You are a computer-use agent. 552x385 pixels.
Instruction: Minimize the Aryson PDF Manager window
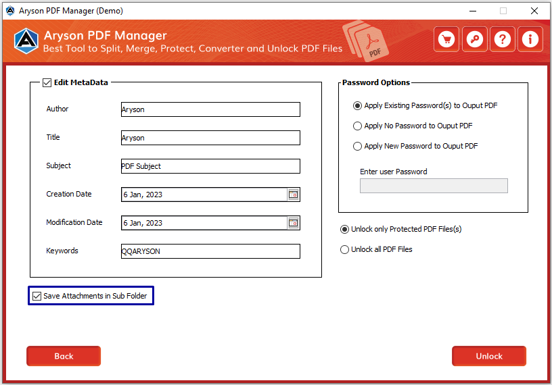pos(473,11)
